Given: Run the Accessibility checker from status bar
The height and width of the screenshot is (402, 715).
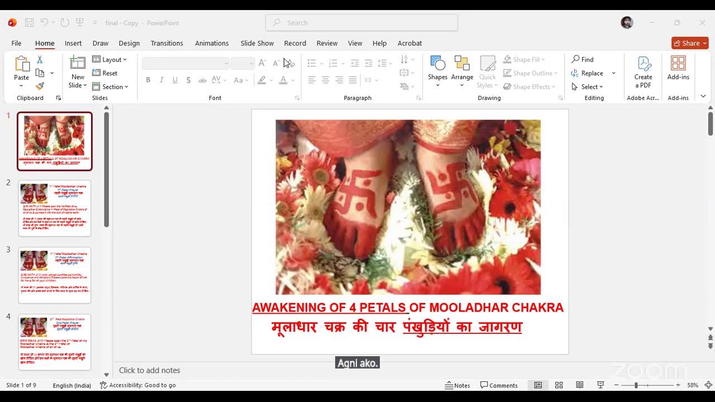Looking at the screenshot, I should pyautogui.click(x=137, y=385).
